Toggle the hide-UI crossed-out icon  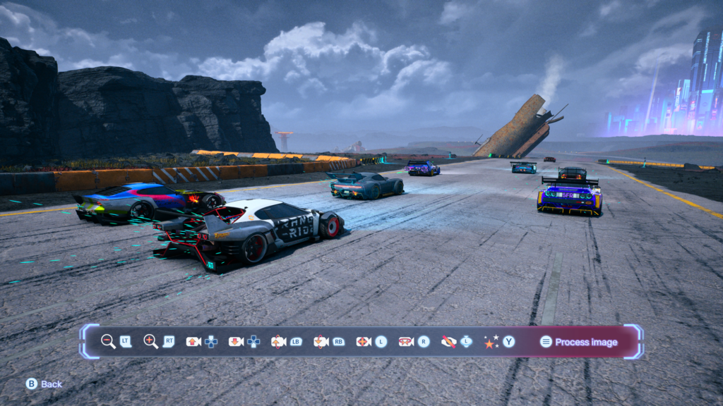[x=448, y=342]
